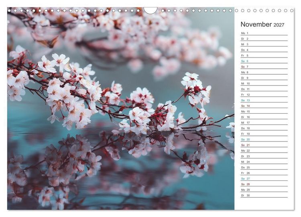Select the 'Mo 8' date row

pyautogui.click(x=264, y=72)
